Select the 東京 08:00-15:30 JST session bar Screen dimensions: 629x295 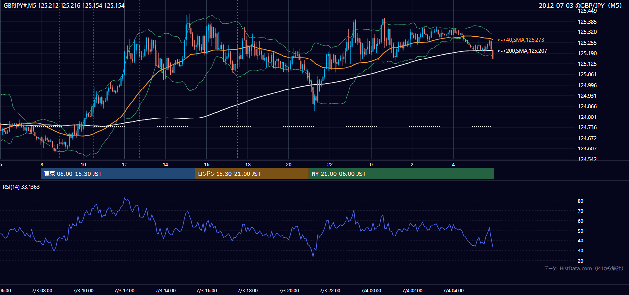pyautogui.click(x=118, y=174)
